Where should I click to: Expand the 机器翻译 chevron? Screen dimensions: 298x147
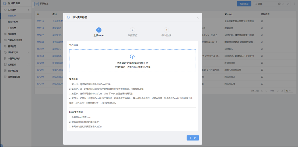[29, 65]
